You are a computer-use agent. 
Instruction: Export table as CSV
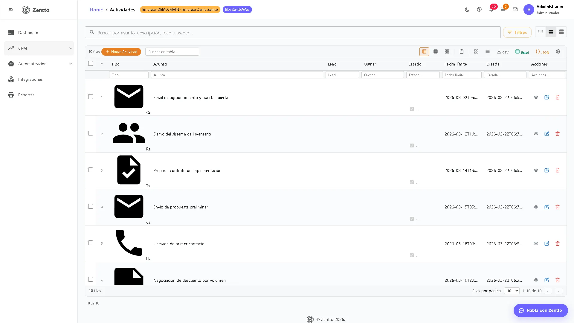(x=503, y=52)
